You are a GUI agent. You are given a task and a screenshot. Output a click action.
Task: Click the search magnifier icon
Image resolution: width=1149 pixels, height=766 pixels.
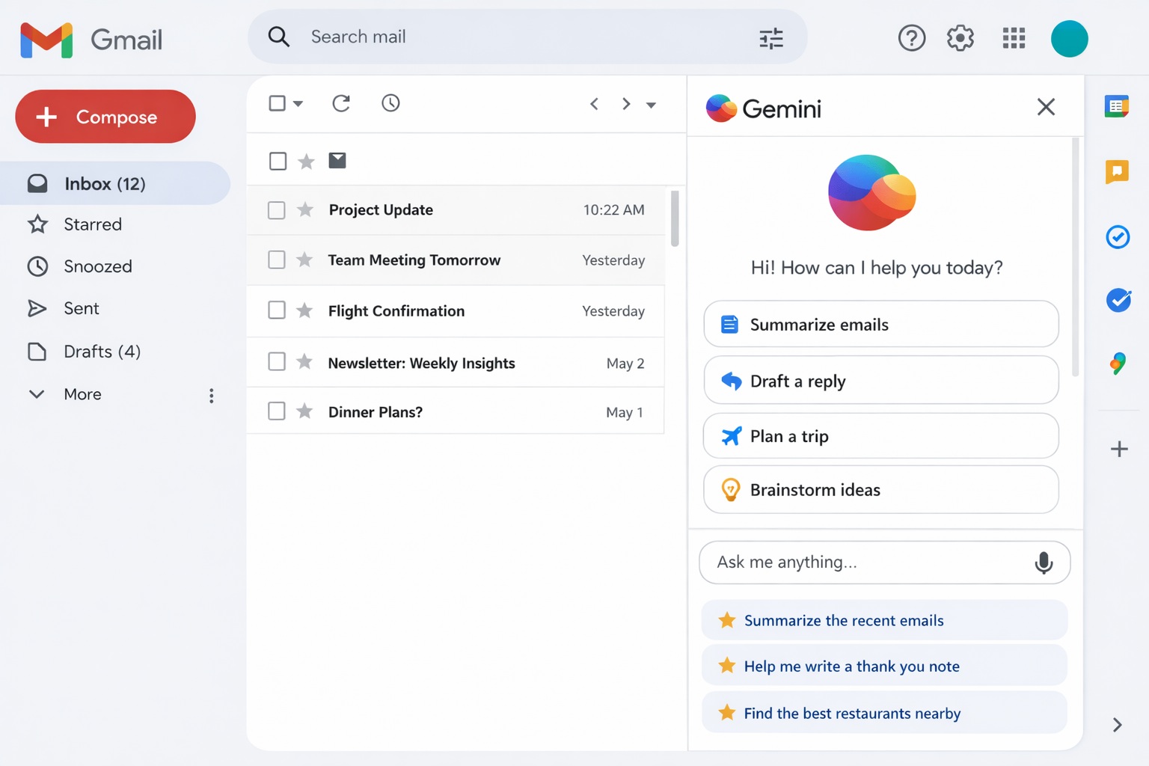[279, 37]
